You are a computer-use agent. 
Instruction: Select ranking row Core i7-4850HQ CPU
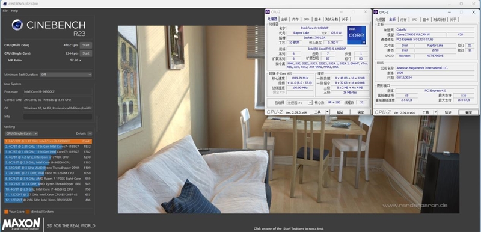click(48, 189)
